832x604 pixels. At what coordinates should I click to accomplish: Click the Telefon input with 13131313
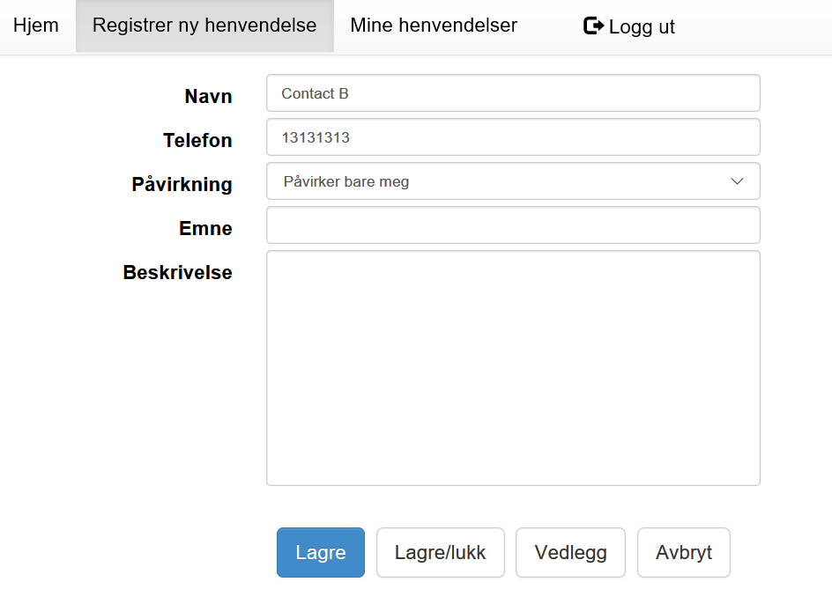pos(513,137)
